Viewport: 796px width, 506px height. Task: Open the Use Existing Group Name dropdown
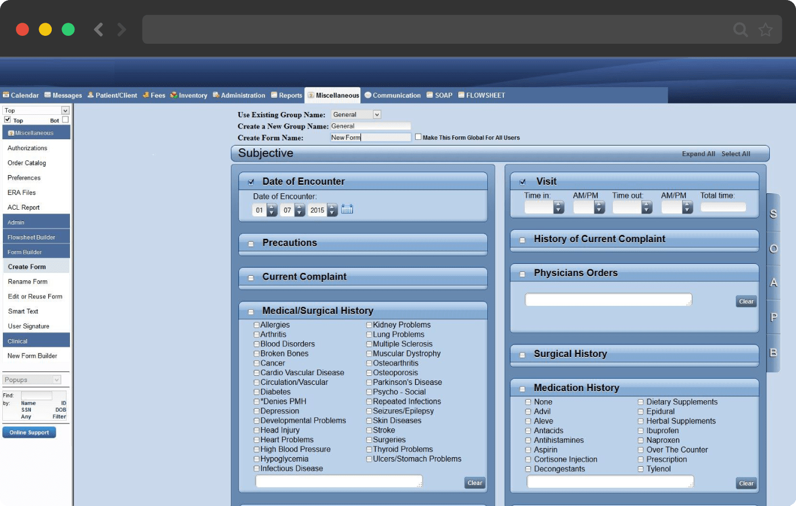(x=356, y=114)
